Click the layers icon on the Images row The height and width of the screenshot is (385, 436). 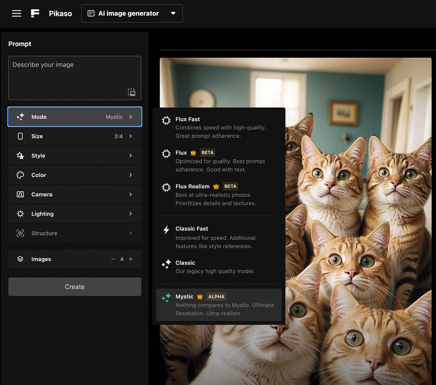(20, 259)
